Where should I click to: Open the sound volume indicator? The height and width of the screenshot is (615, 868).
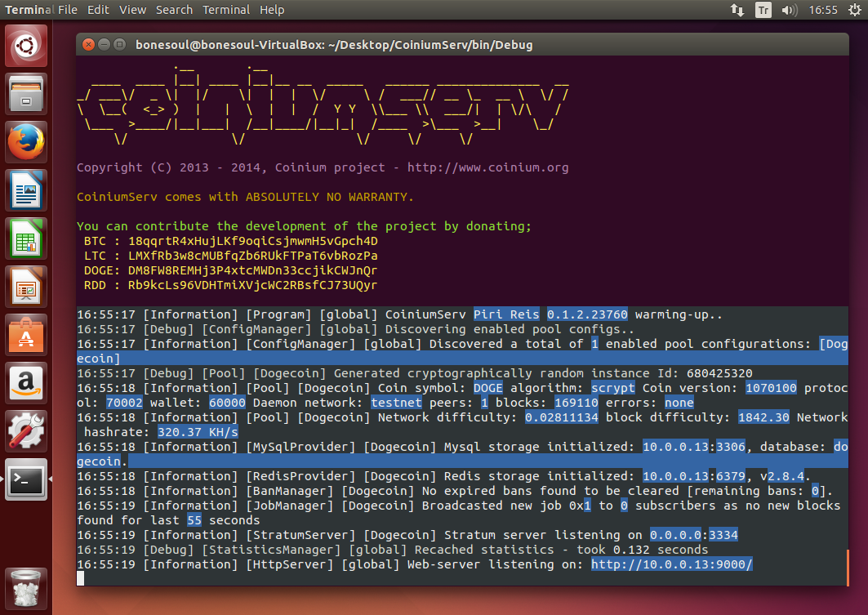[x=790, y=10]
